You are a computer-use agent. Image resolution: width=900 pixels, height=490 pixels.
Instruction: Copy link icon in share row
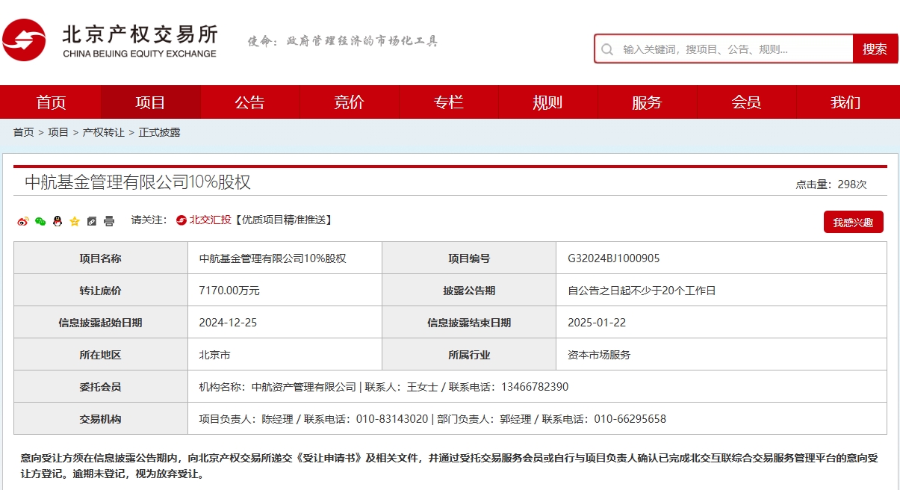pyautogui.click(x=92, y=221)
